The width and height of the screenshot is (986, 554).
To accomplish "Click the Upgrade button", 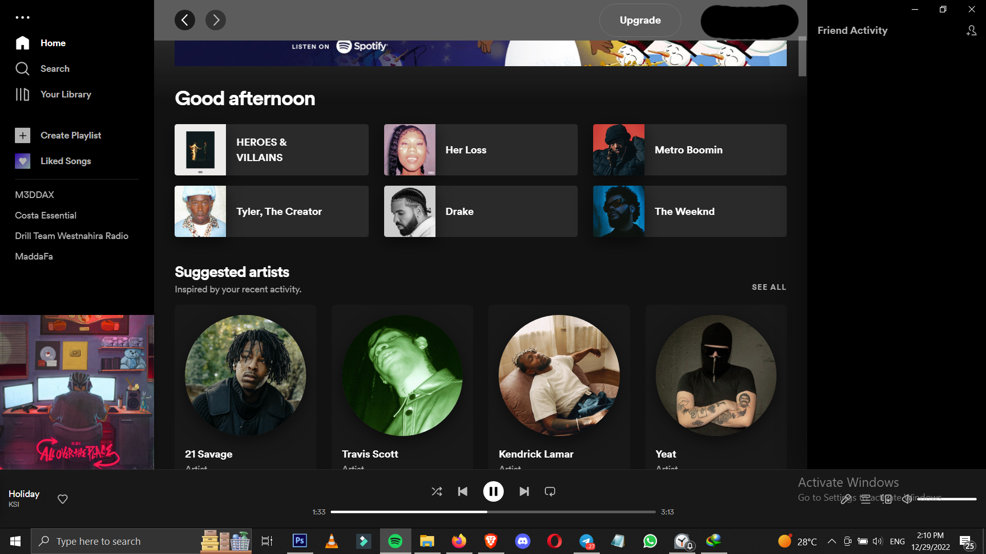I will point(640,20).
